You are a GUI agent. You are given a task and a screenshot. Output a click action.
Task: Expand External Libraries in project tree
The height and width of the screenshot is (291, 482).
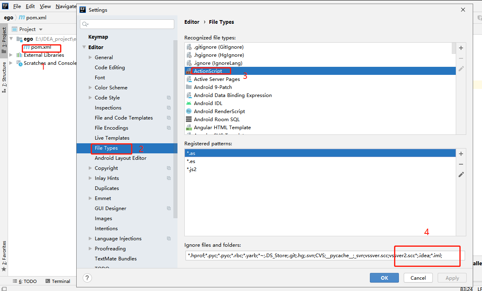pyautogui.click(x=11, y=55)
